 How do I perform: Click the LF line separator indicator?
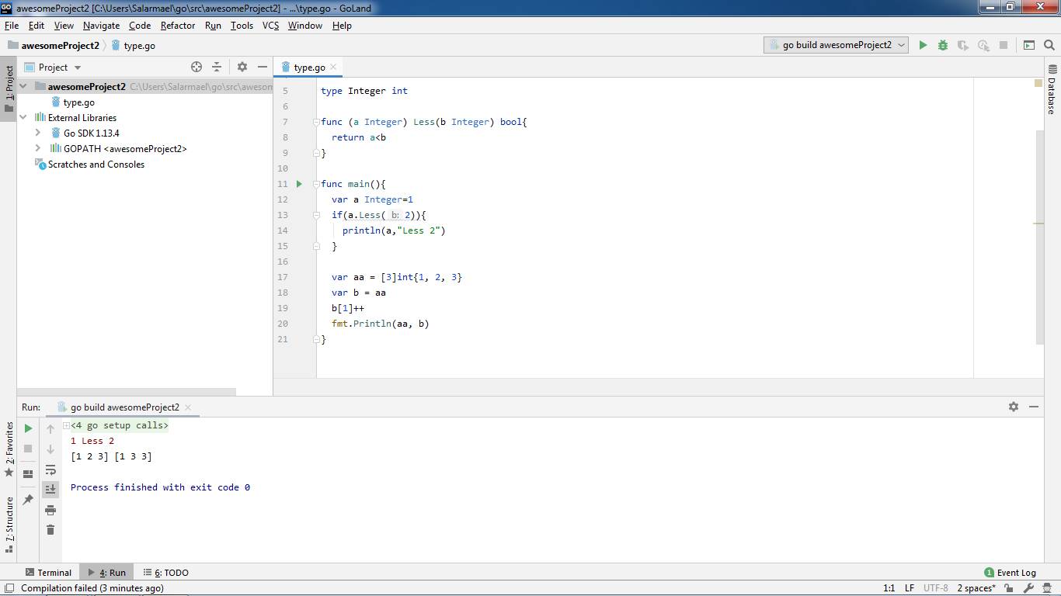909,588
